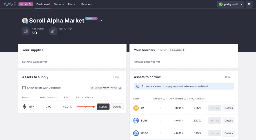This screenshot has width=256, height=140.
Task: Go to the Faucet page
Action: [72, 4]
